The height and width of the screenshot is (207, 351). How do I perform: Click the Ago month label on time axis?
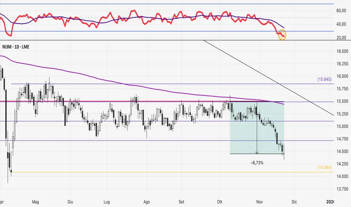[x=147, y=202]
